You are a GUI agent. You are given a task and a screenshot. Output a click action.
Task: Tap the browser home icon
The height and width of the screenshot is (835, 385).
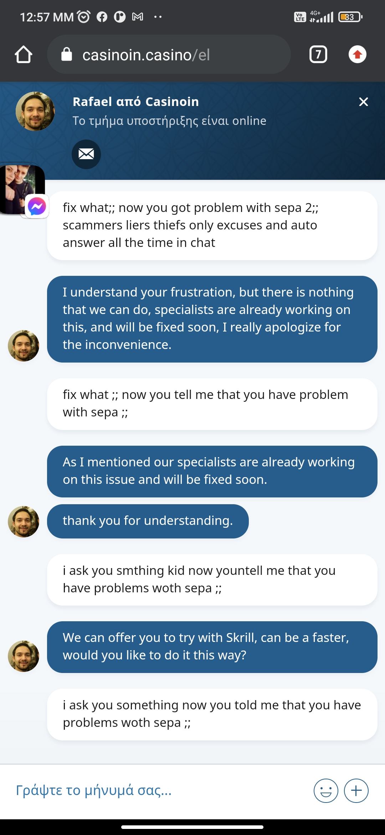click(x=24, y=55)
